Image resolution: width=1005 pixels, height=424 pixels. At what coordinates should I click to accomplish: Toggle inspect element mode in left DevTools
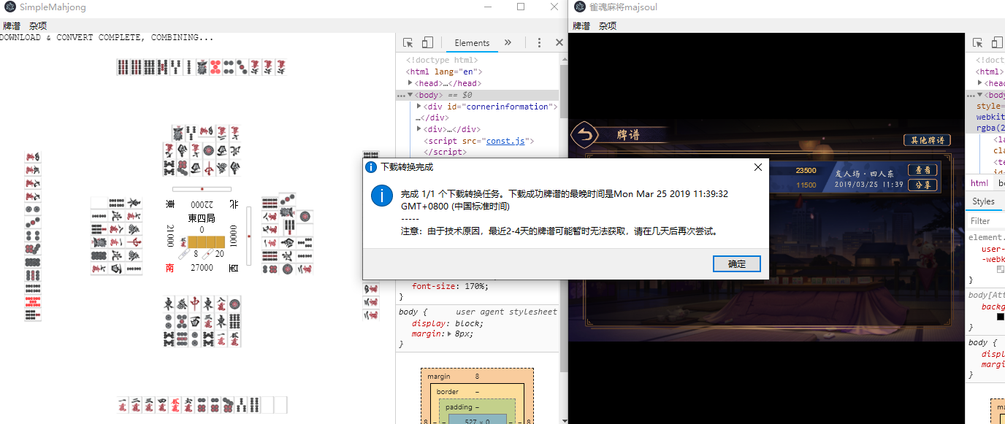click(407, 42)
